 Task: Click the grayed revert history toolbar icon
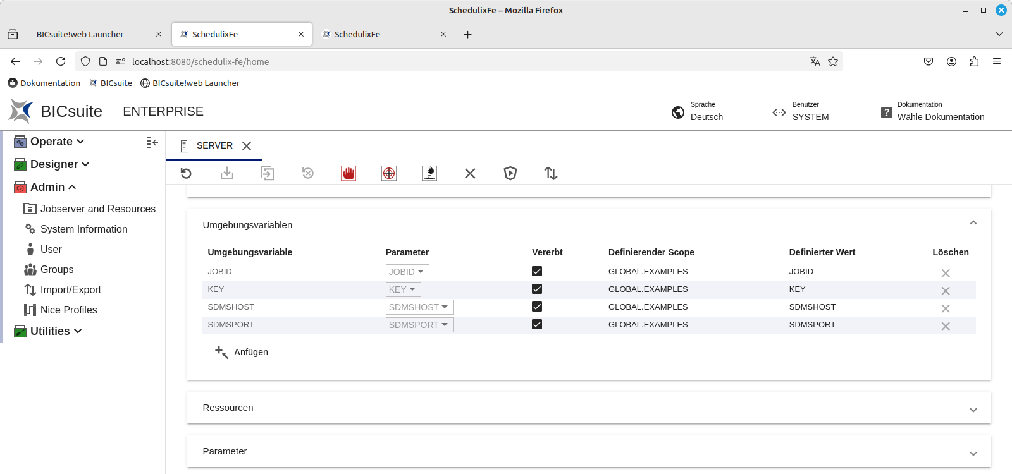click(x=308, y=173)
